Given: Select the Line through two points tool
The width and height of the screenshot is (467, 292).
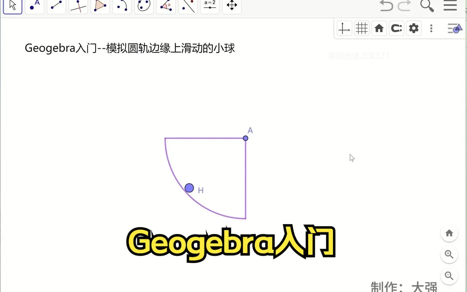Looking at the screenshot, I should 56,6.
